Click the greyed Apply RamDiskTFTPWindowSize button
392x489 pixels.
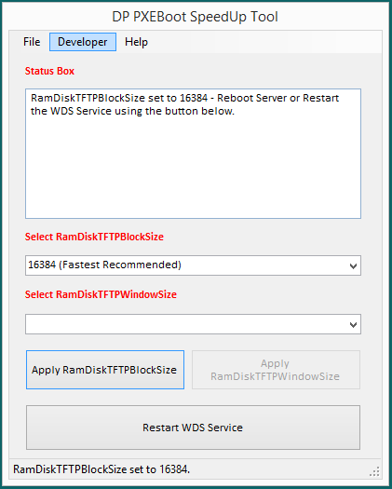point(276,370)
